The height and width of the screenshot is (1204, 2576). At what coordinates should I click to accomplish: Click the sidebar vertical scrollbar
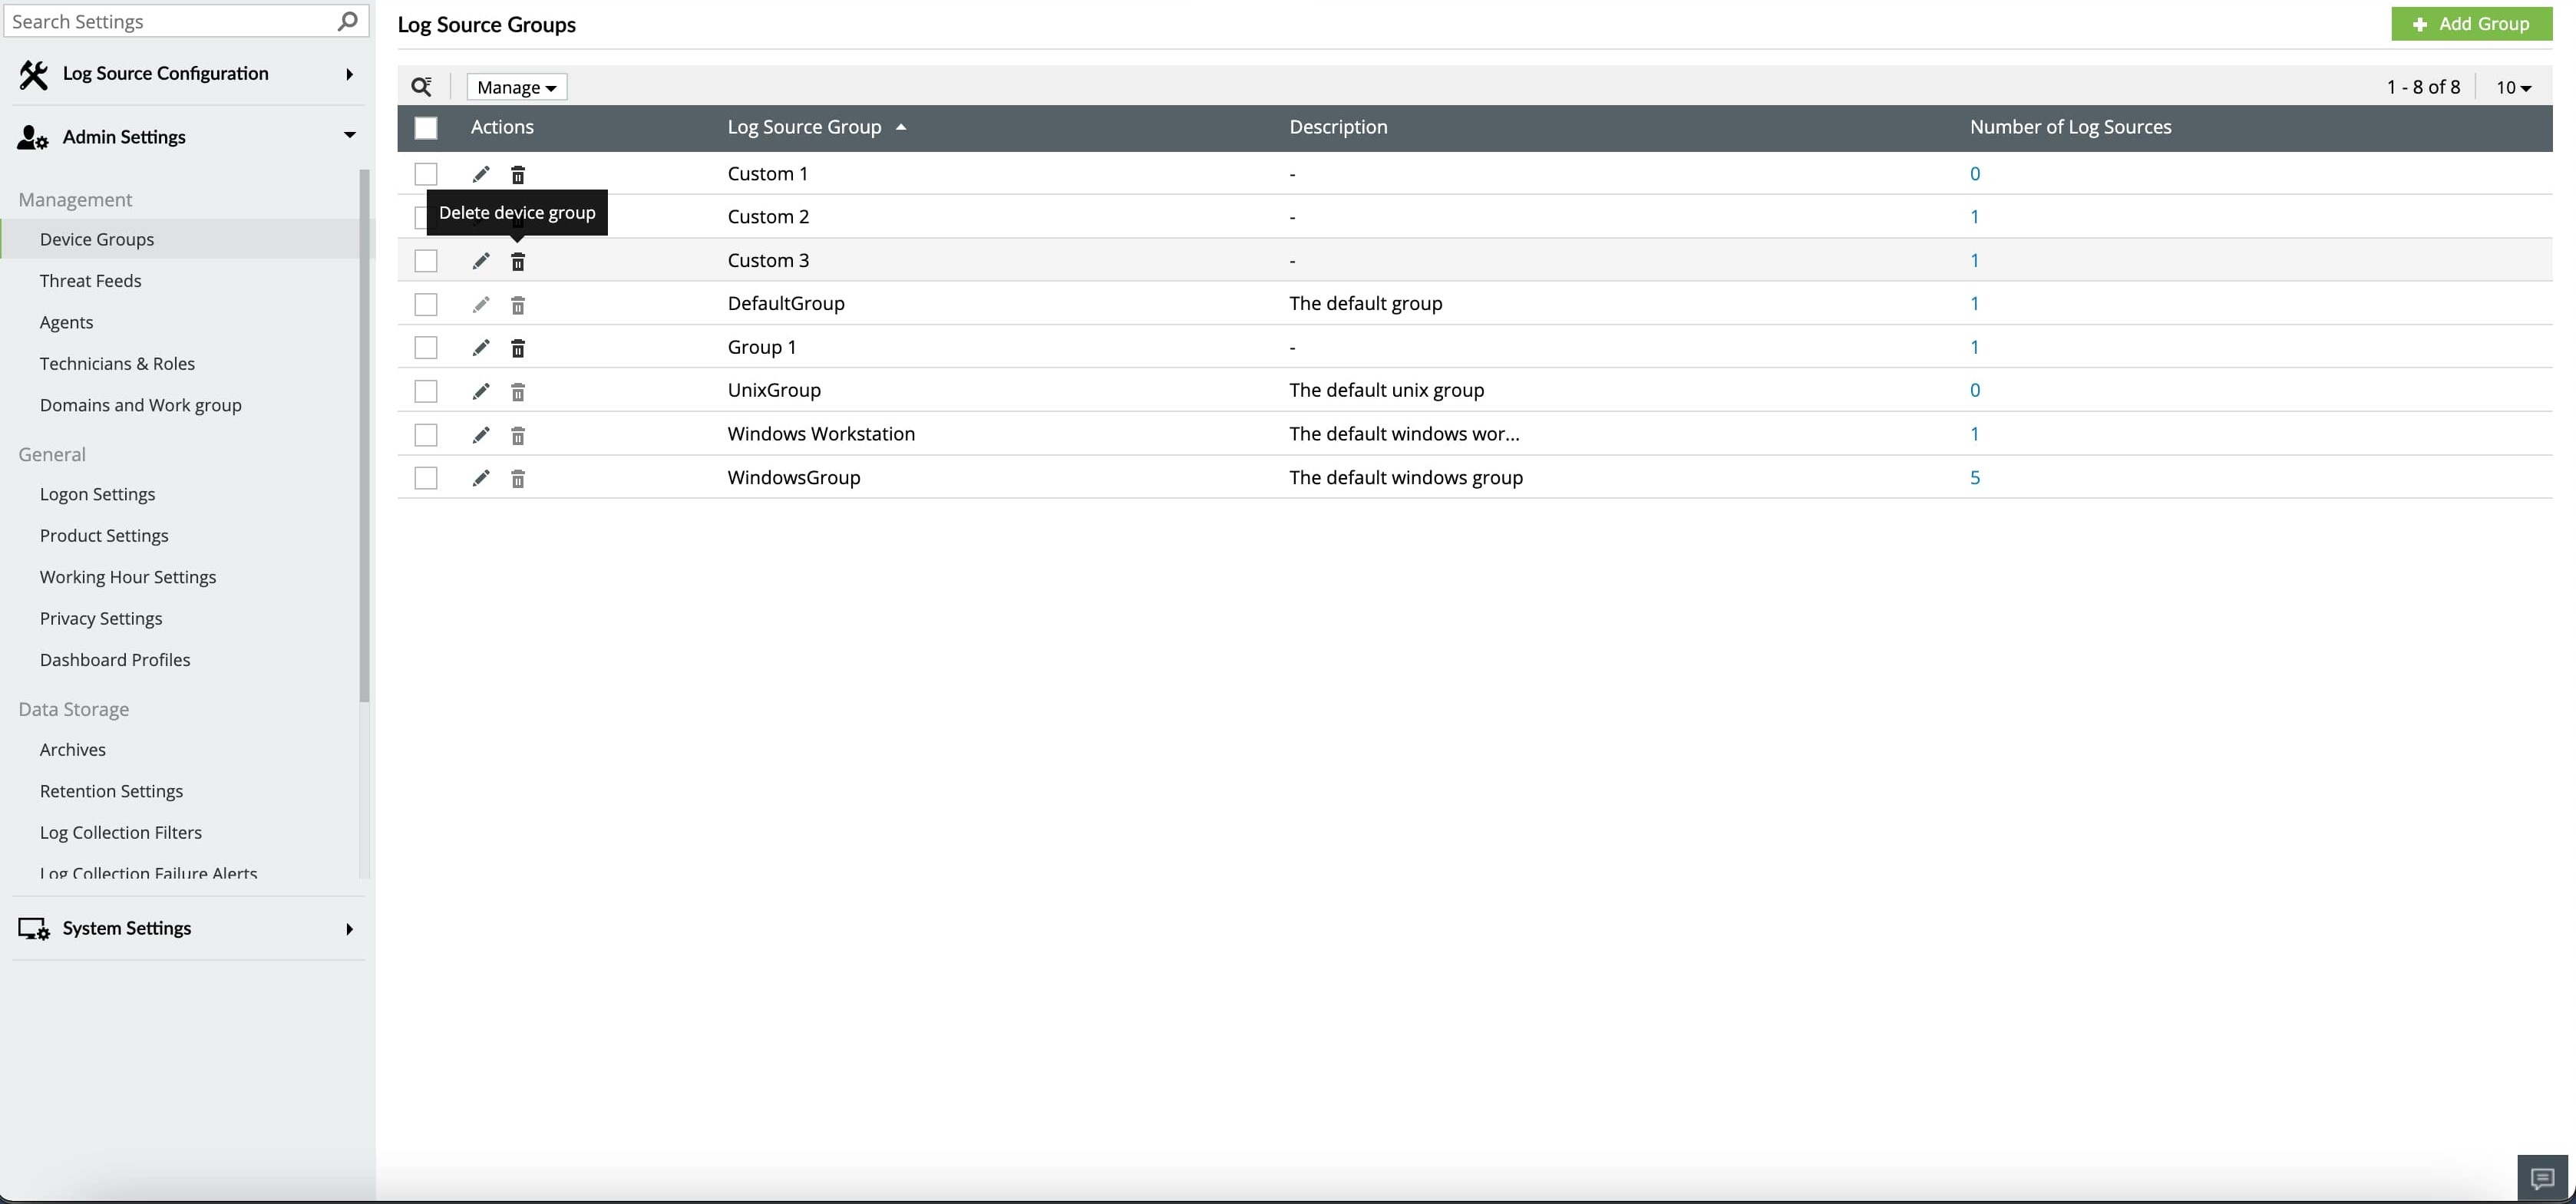click(364, 435)
